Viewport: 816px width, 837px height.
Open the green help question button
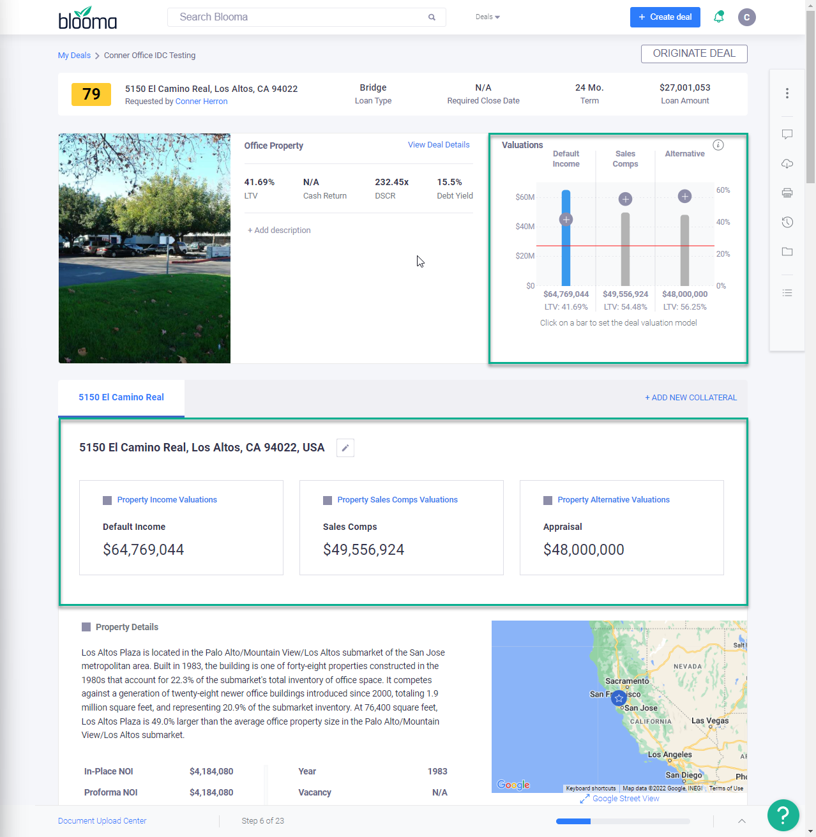click(x=783, y=815)
